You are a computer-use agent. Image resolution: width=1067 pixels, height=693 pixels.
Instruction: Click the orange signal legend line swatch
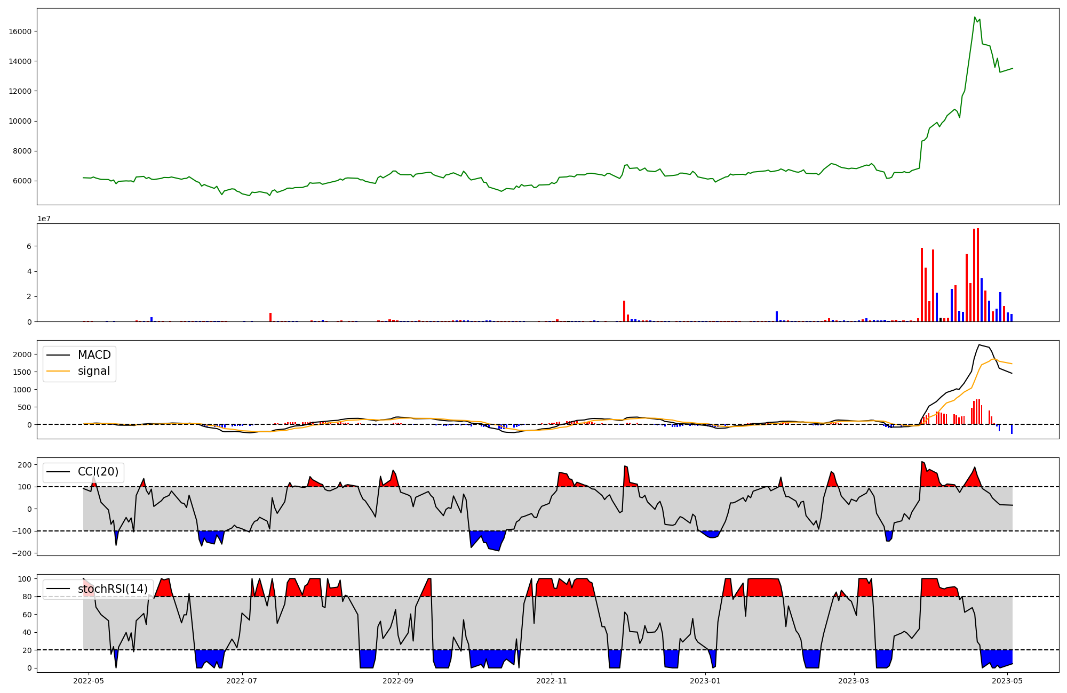point(58,371)
